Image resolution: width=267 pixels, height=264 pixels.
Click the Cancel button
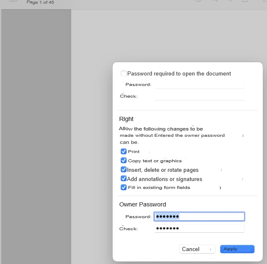pyautogui.click(x=197, y=249)
